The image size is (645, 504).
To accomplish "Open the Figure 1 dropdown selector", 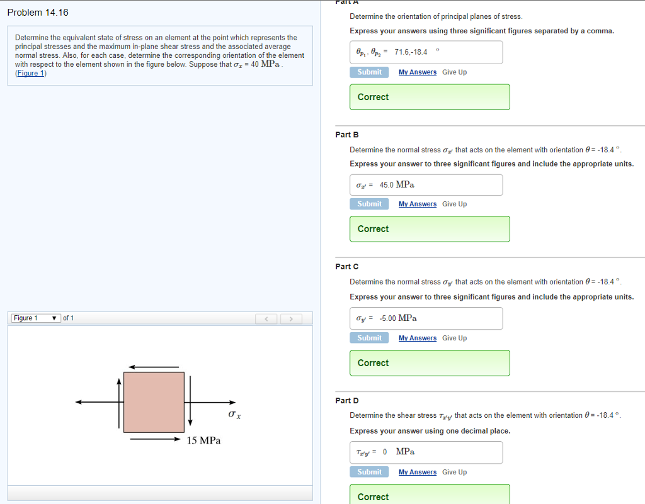I will pos(36,318).
